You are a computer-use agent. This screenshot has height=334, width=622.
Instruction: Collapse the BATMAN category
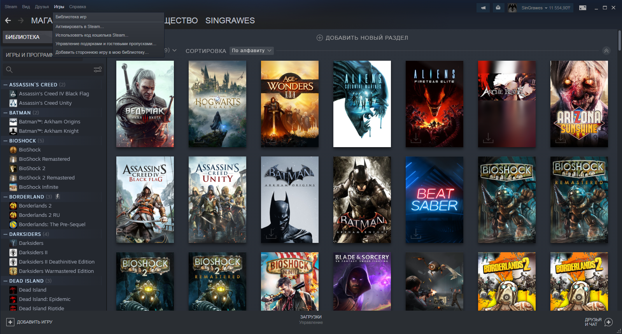[5, 113]
